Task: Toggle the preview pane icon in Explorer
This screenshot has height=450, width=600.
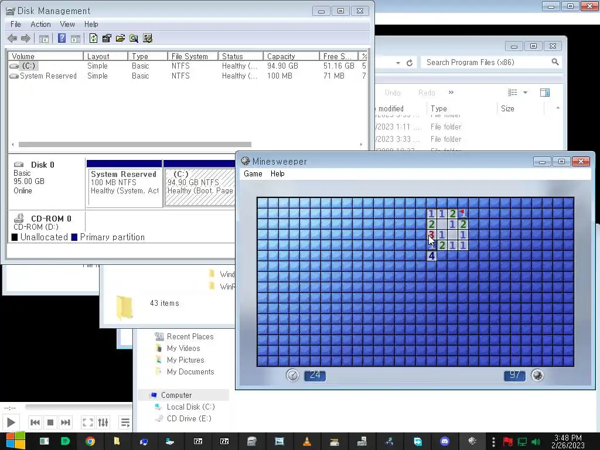Action: click(x=545, y=93)
